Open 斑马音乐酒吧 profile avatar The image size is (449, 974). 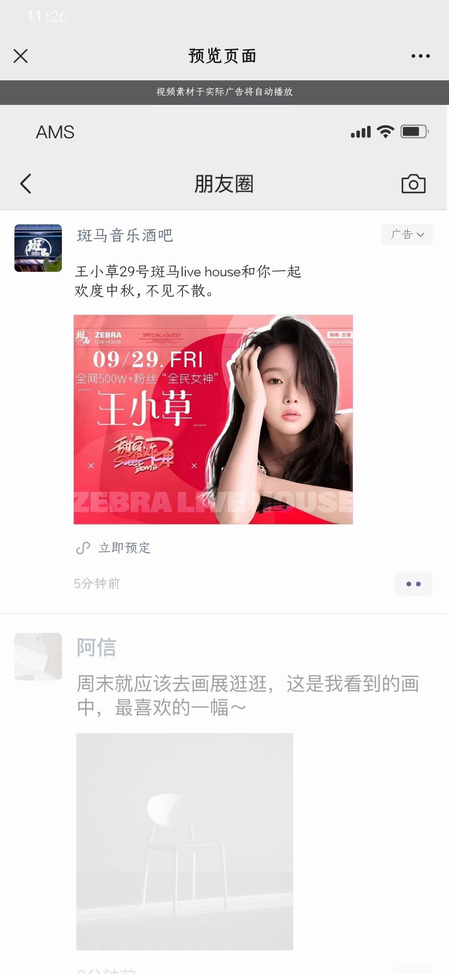(38, 248)
